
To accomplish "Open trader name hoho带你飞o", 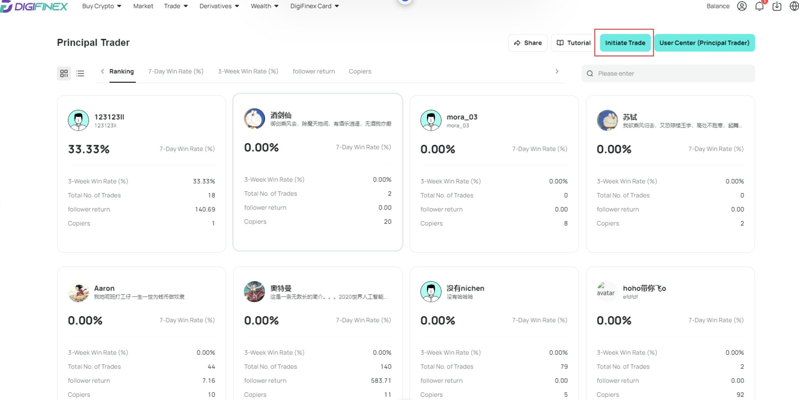I will click(x=645, y=288).
